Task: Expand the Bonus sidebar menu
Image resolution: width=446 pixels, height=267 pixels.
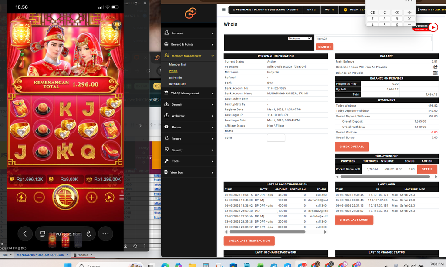Action: click(x=189, y=127)
